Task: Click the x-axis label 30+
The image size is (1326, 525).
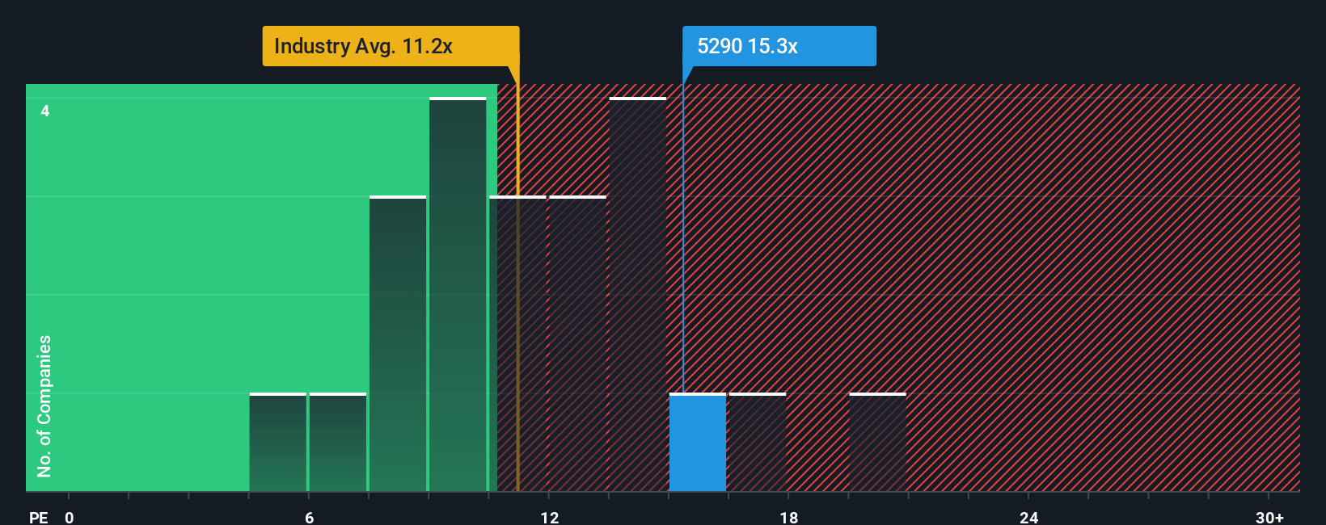Action: click(x=1269, y=517)
